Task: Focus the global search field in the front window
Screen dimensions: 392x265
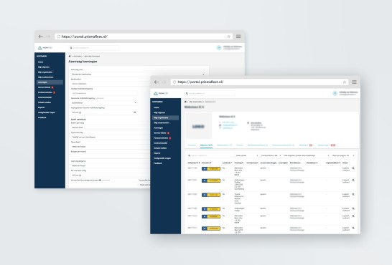Action: pos(210,93)
